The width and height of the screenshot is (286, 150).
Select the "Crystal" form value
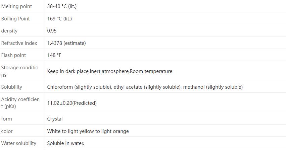(55, 119)
